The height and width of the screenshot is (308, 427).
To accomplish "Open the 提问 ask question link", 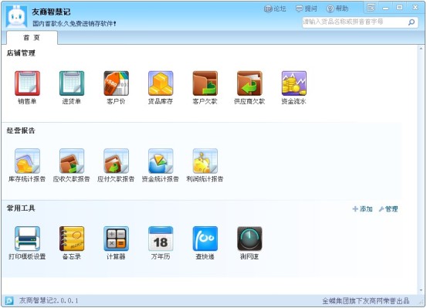I will click(x=307, y=8).
